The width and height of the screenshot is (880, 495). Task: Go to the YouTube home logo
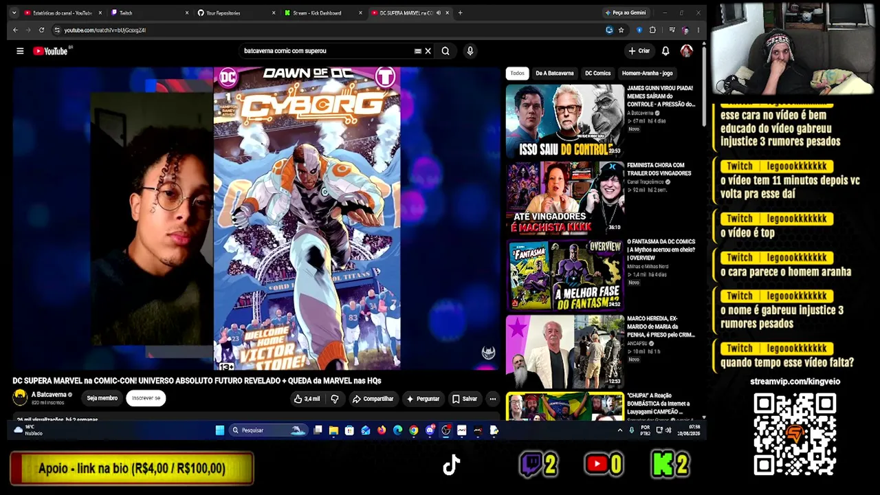[50, 51]
